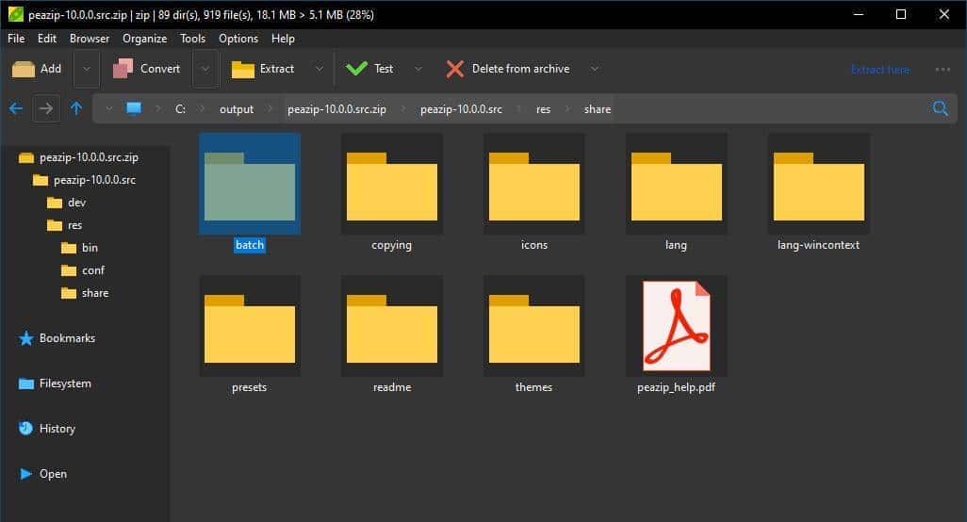Open the Organize menu

coord(144,39)
